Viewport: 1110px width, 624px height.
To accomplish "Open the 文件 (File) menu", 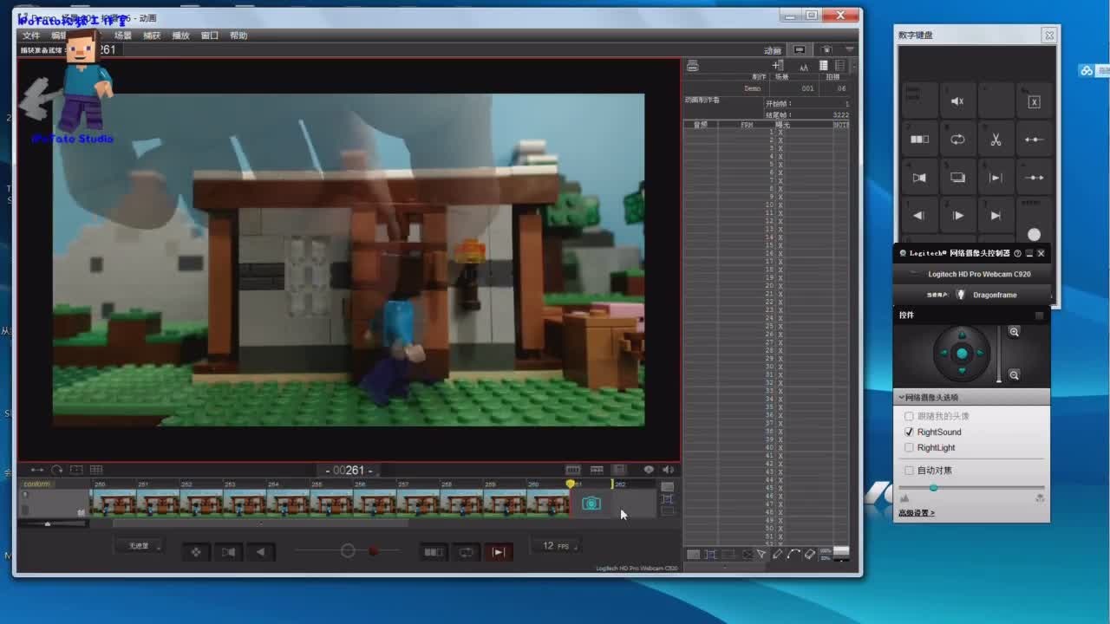I will point(31,36).
